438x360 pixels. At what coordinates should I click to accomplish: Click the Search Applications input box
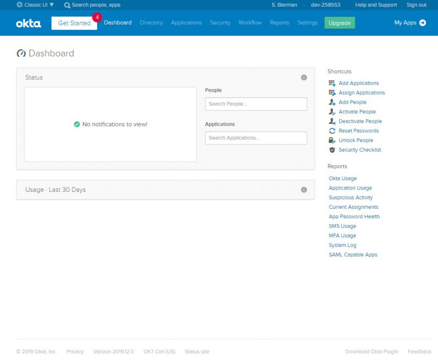(256, 138)
